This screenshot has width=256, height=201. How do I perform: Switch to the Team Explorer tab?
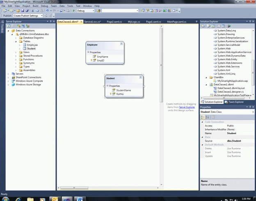point(234,102)
